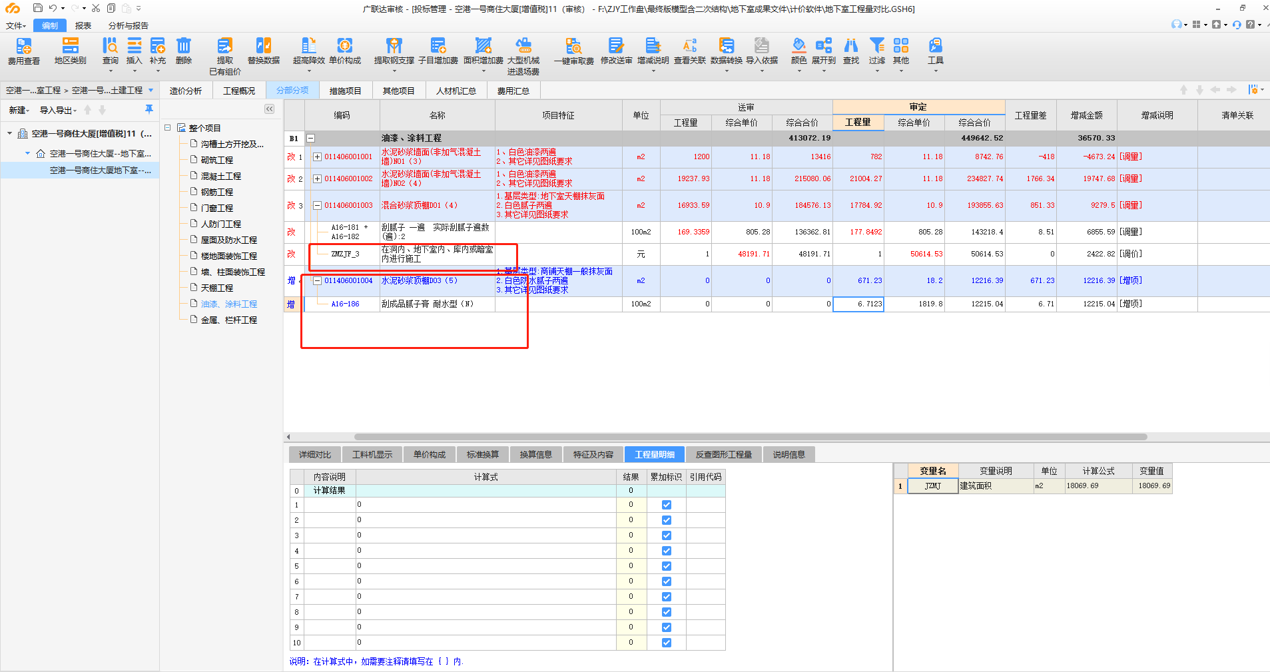Open 费用查看 toolbar tool
Image resolution: width=1270 pixels, height=672 pixels.
[x=23, y=51]
